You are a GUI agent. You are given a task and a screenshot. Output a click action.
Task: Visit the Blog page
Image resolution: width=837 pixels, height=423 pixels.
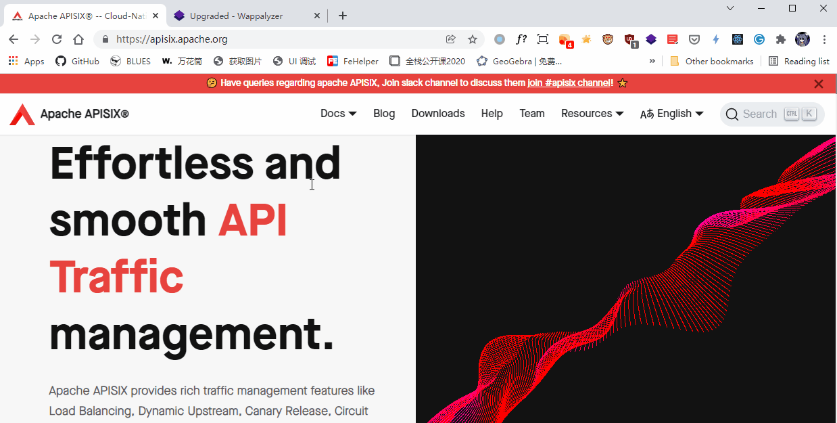pyautogui.click(x=384, y=113)
